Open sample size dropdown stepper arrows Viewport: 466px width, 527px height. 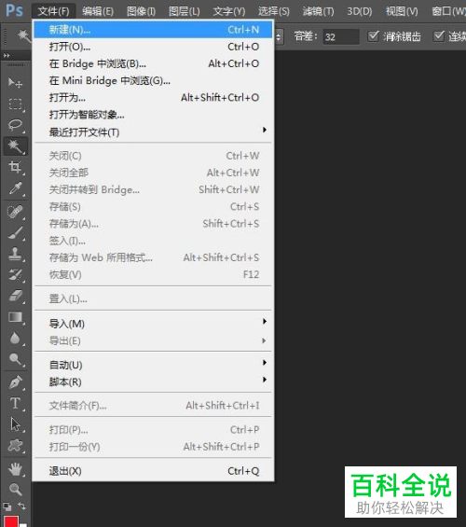click(279, 36)
